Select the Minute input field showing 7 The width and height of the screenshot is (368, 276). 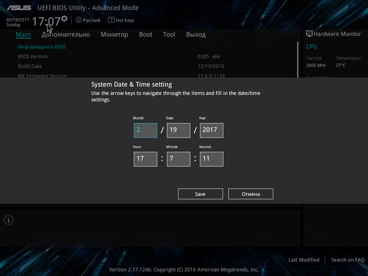(178, 159)
